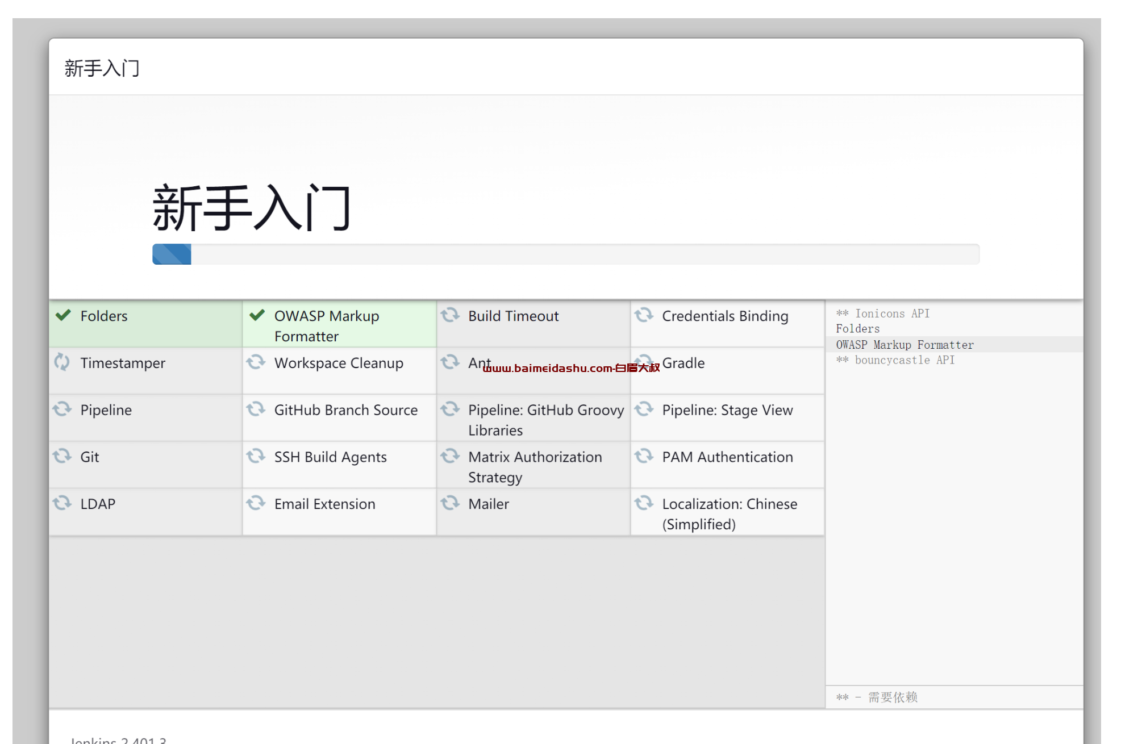Click the pending icon for Localization: Chinese

(644, 503)
